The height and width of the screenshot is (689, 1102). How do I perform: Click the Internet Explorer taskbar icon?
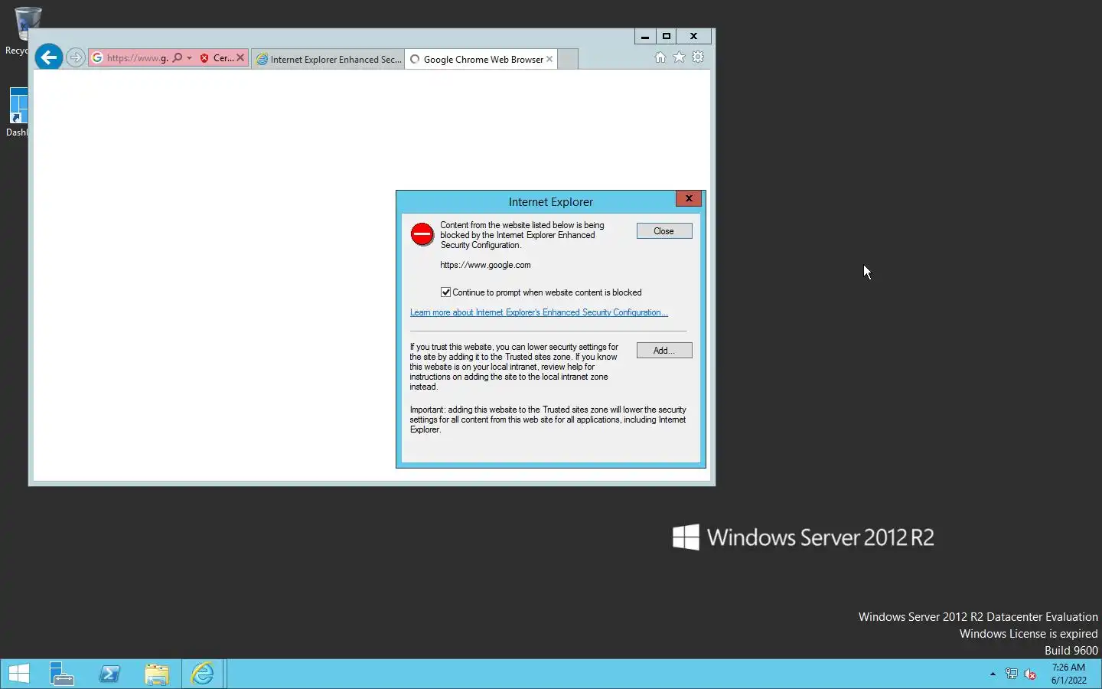203,674
